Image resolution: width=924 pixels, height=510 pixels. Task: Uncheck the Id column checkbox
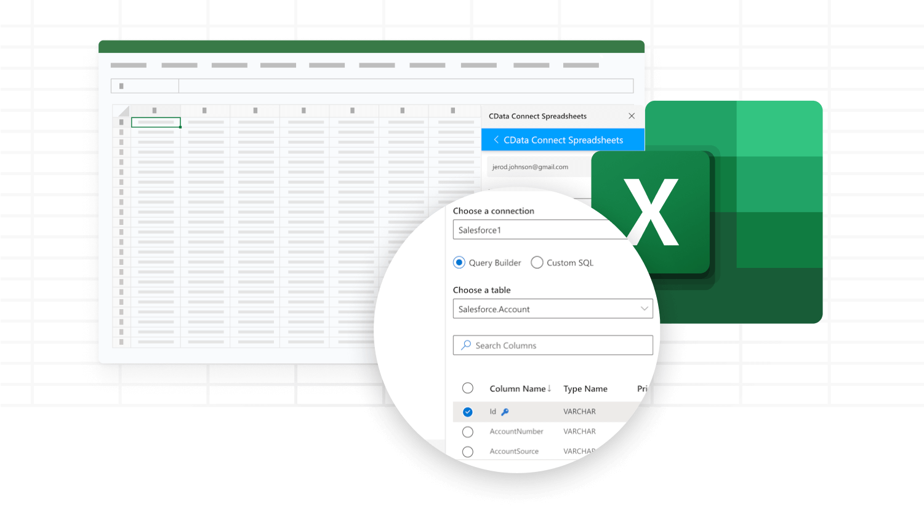point(468,412)
